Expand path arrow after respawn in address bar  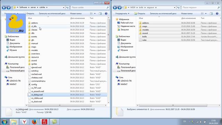tap(156, 7)
